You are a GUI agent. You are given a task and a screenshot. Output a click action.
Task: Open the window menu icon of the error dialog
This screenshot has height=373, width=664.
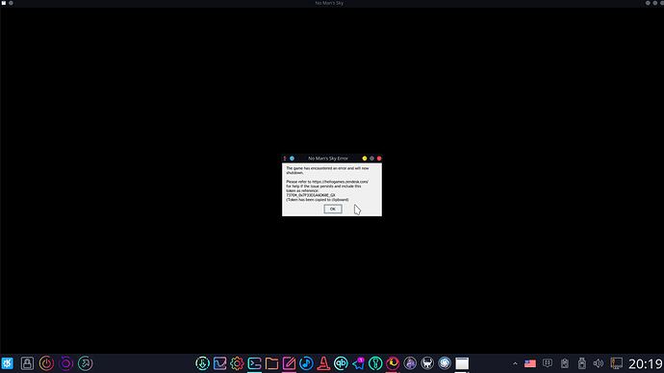285,159
